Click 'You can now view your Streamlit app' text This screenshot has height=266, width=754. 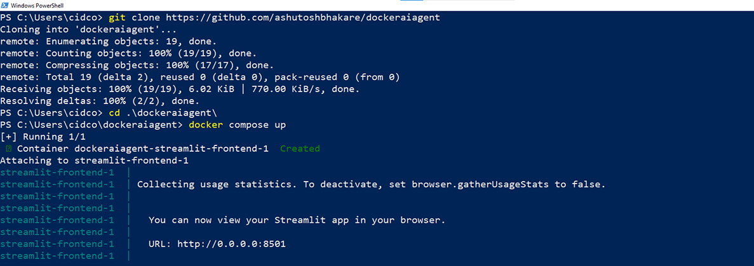pos(297,220)
